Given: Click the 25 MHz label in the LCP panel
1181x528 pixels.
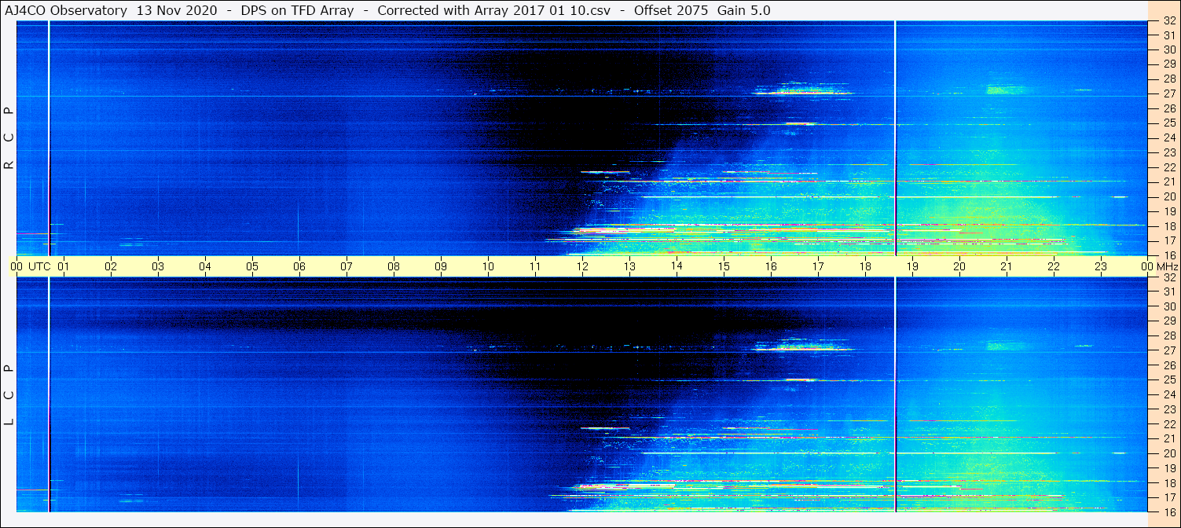Looking at the screenshot, I should [1168, 380].
